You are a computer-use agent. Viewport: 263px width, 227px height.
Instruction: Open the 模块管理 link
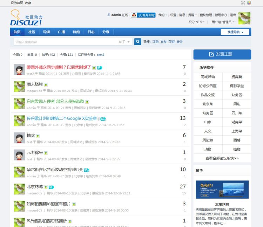coord(206,15)
